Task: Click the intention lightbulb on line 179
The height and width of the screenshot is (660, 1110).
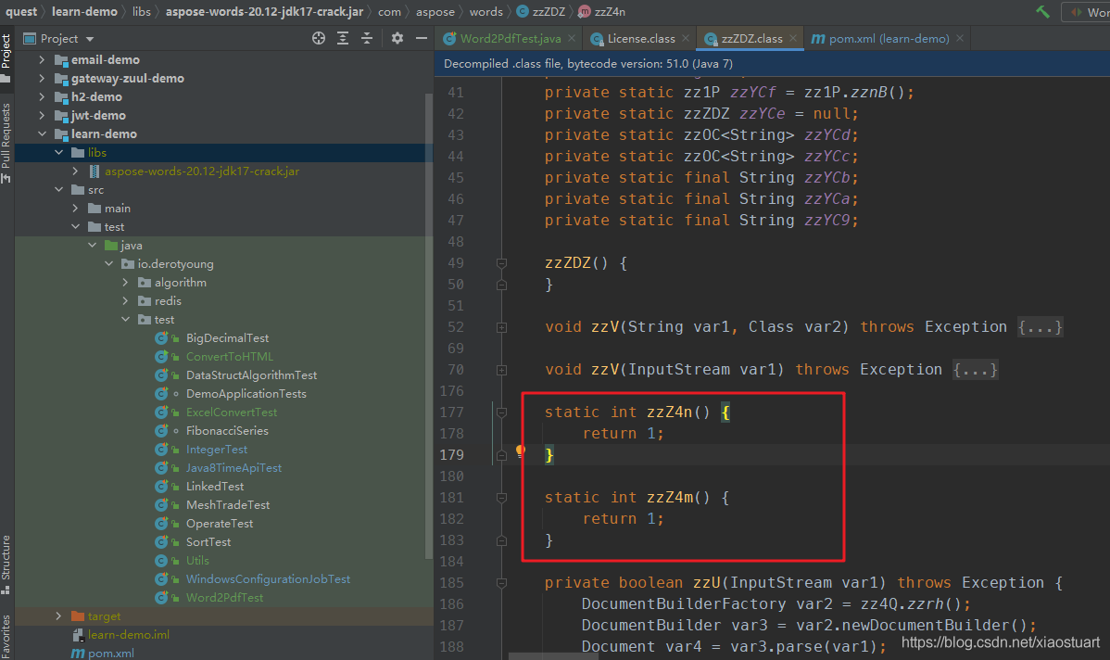Action: coord(521,451)
